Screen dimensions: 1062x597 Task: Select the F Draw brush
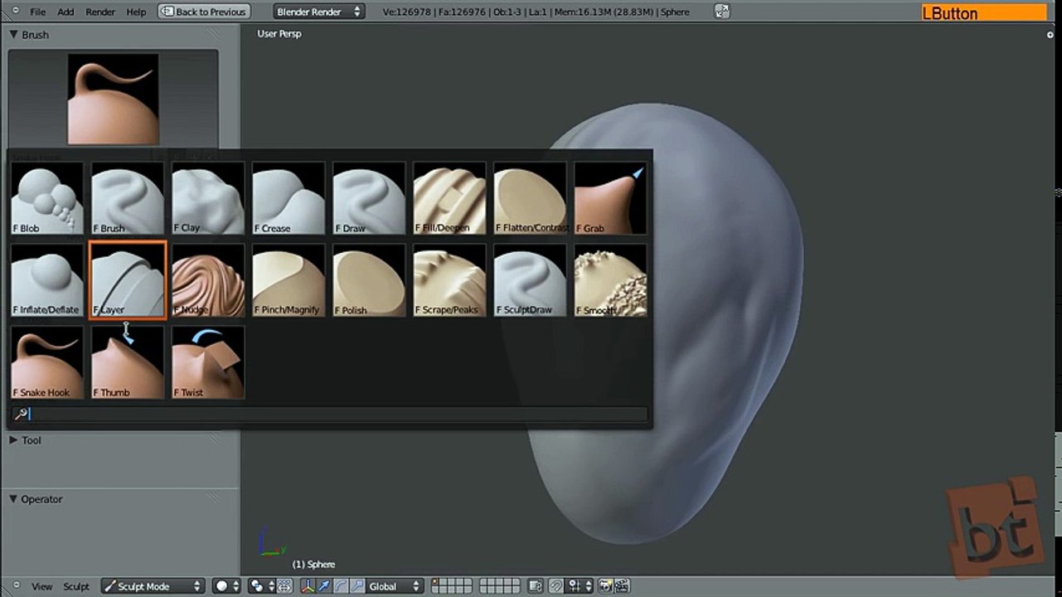pos(369,198)
